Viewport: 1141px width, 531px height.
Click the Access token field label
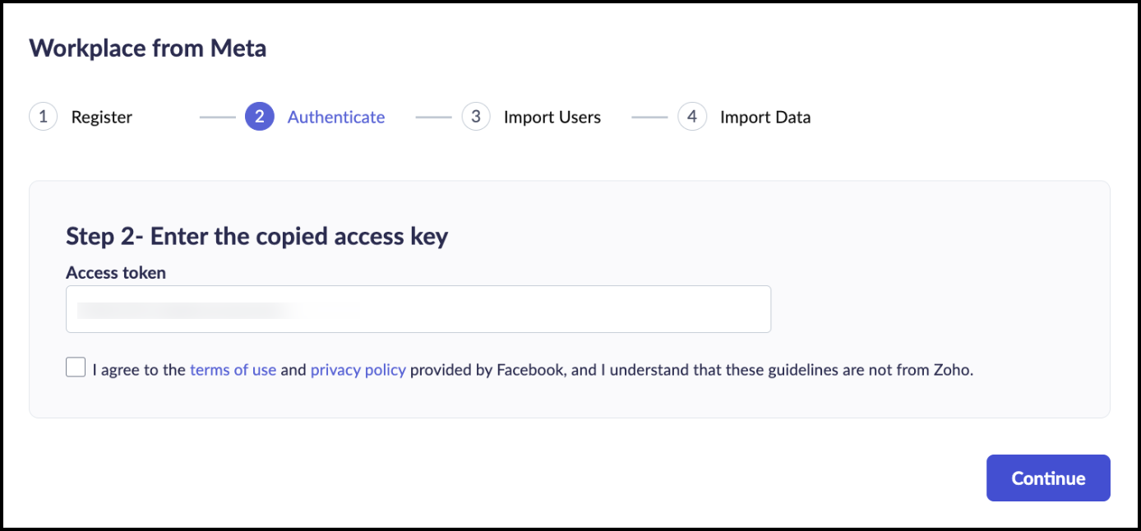[x=116, y=273]
